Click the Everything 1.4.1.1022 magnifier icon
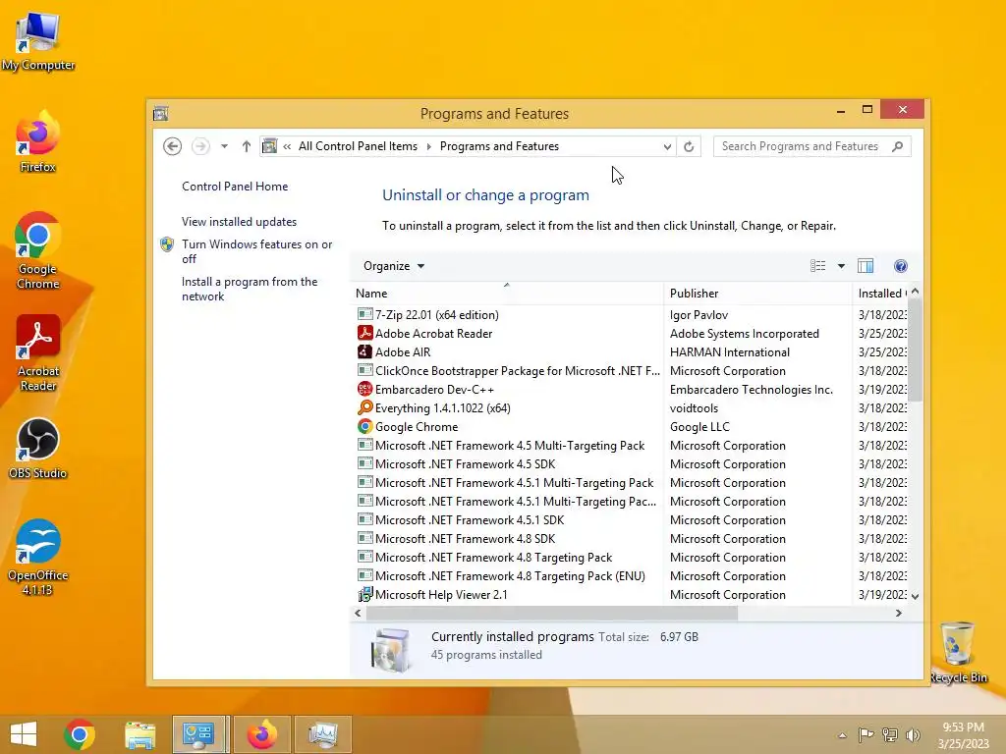The height and width of the screenshot is (754, 1006). coord(365,407)
